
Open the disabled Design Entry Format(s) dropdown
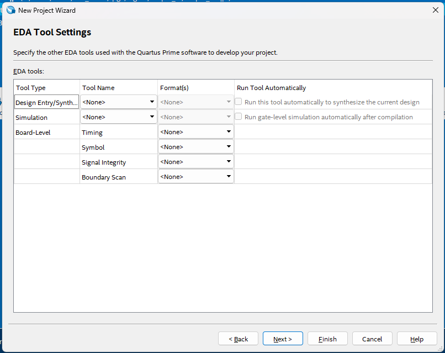click(196, 102)
